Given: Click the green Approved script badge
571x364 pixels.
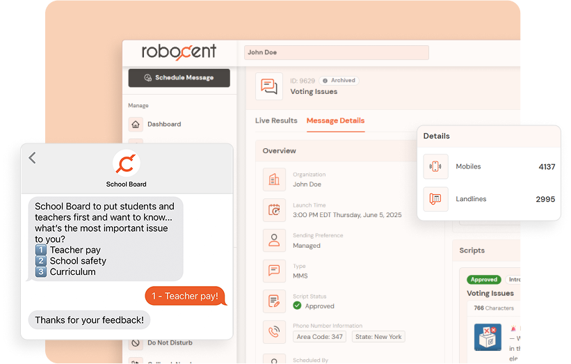Looking at the screenshot, I should [483, 280].
